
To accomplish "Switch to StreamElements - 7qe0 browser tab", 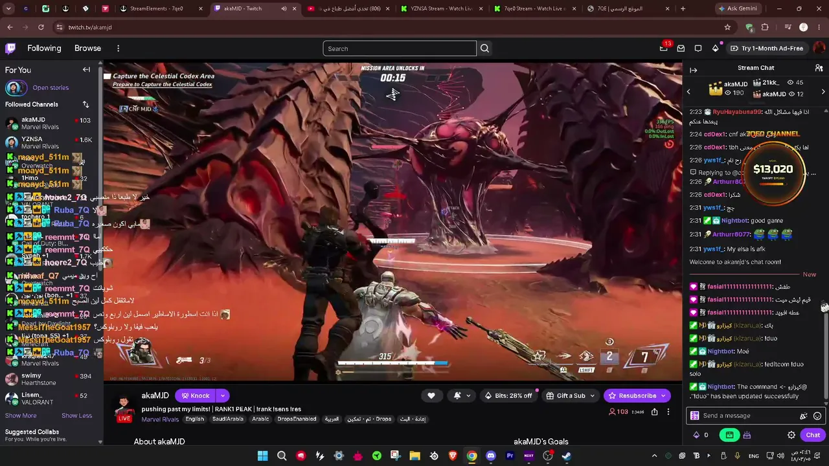I will 161,8.
